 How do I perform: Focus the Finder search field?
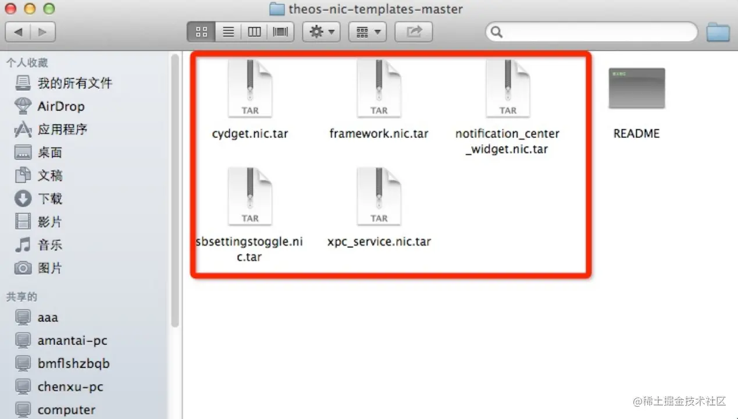click(591, 32)
